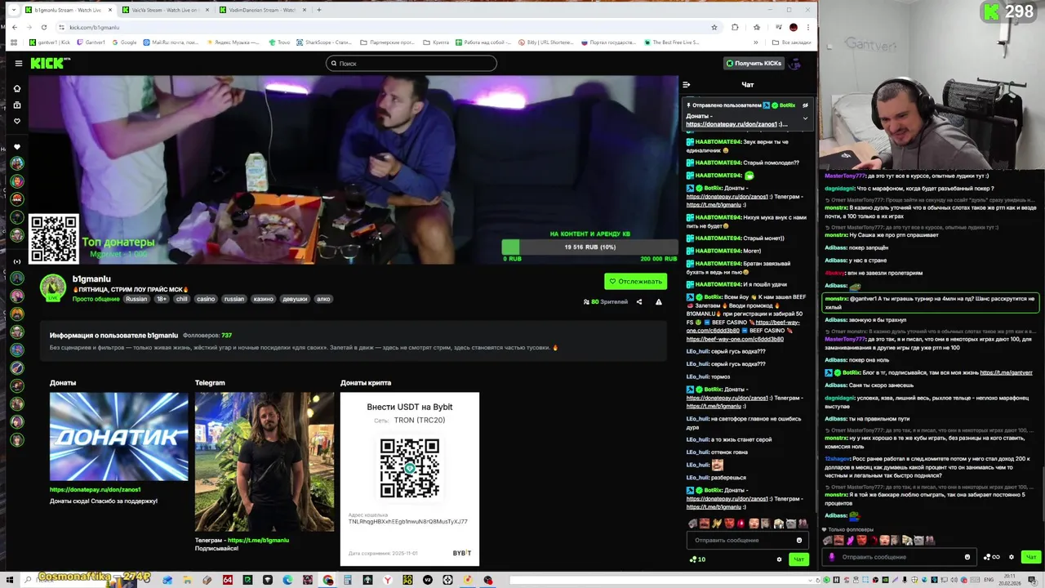Open the Home icon in left sidebar

pos(17,88)
